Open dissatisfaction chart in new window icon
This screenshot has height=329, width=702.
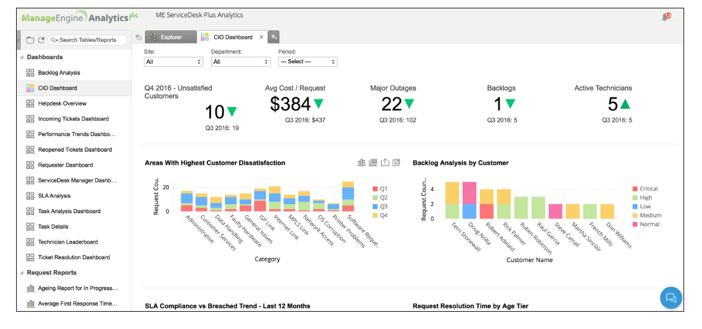(x=396, y=162)
